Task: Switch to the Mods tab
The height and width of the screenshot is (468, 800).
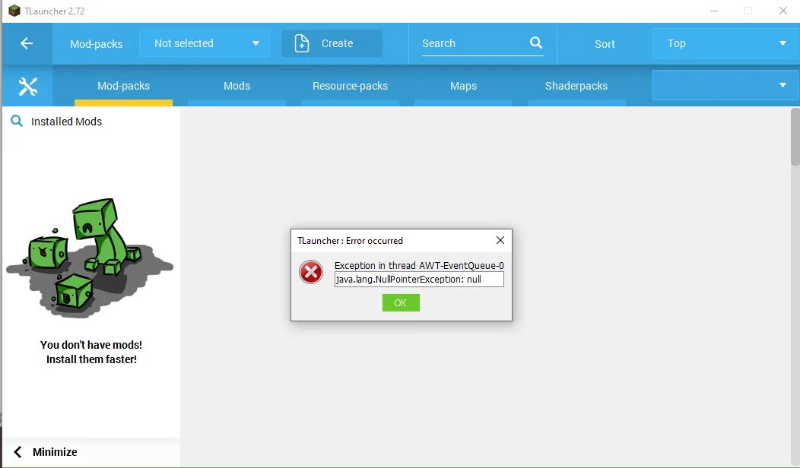Action: coord(237,86)
